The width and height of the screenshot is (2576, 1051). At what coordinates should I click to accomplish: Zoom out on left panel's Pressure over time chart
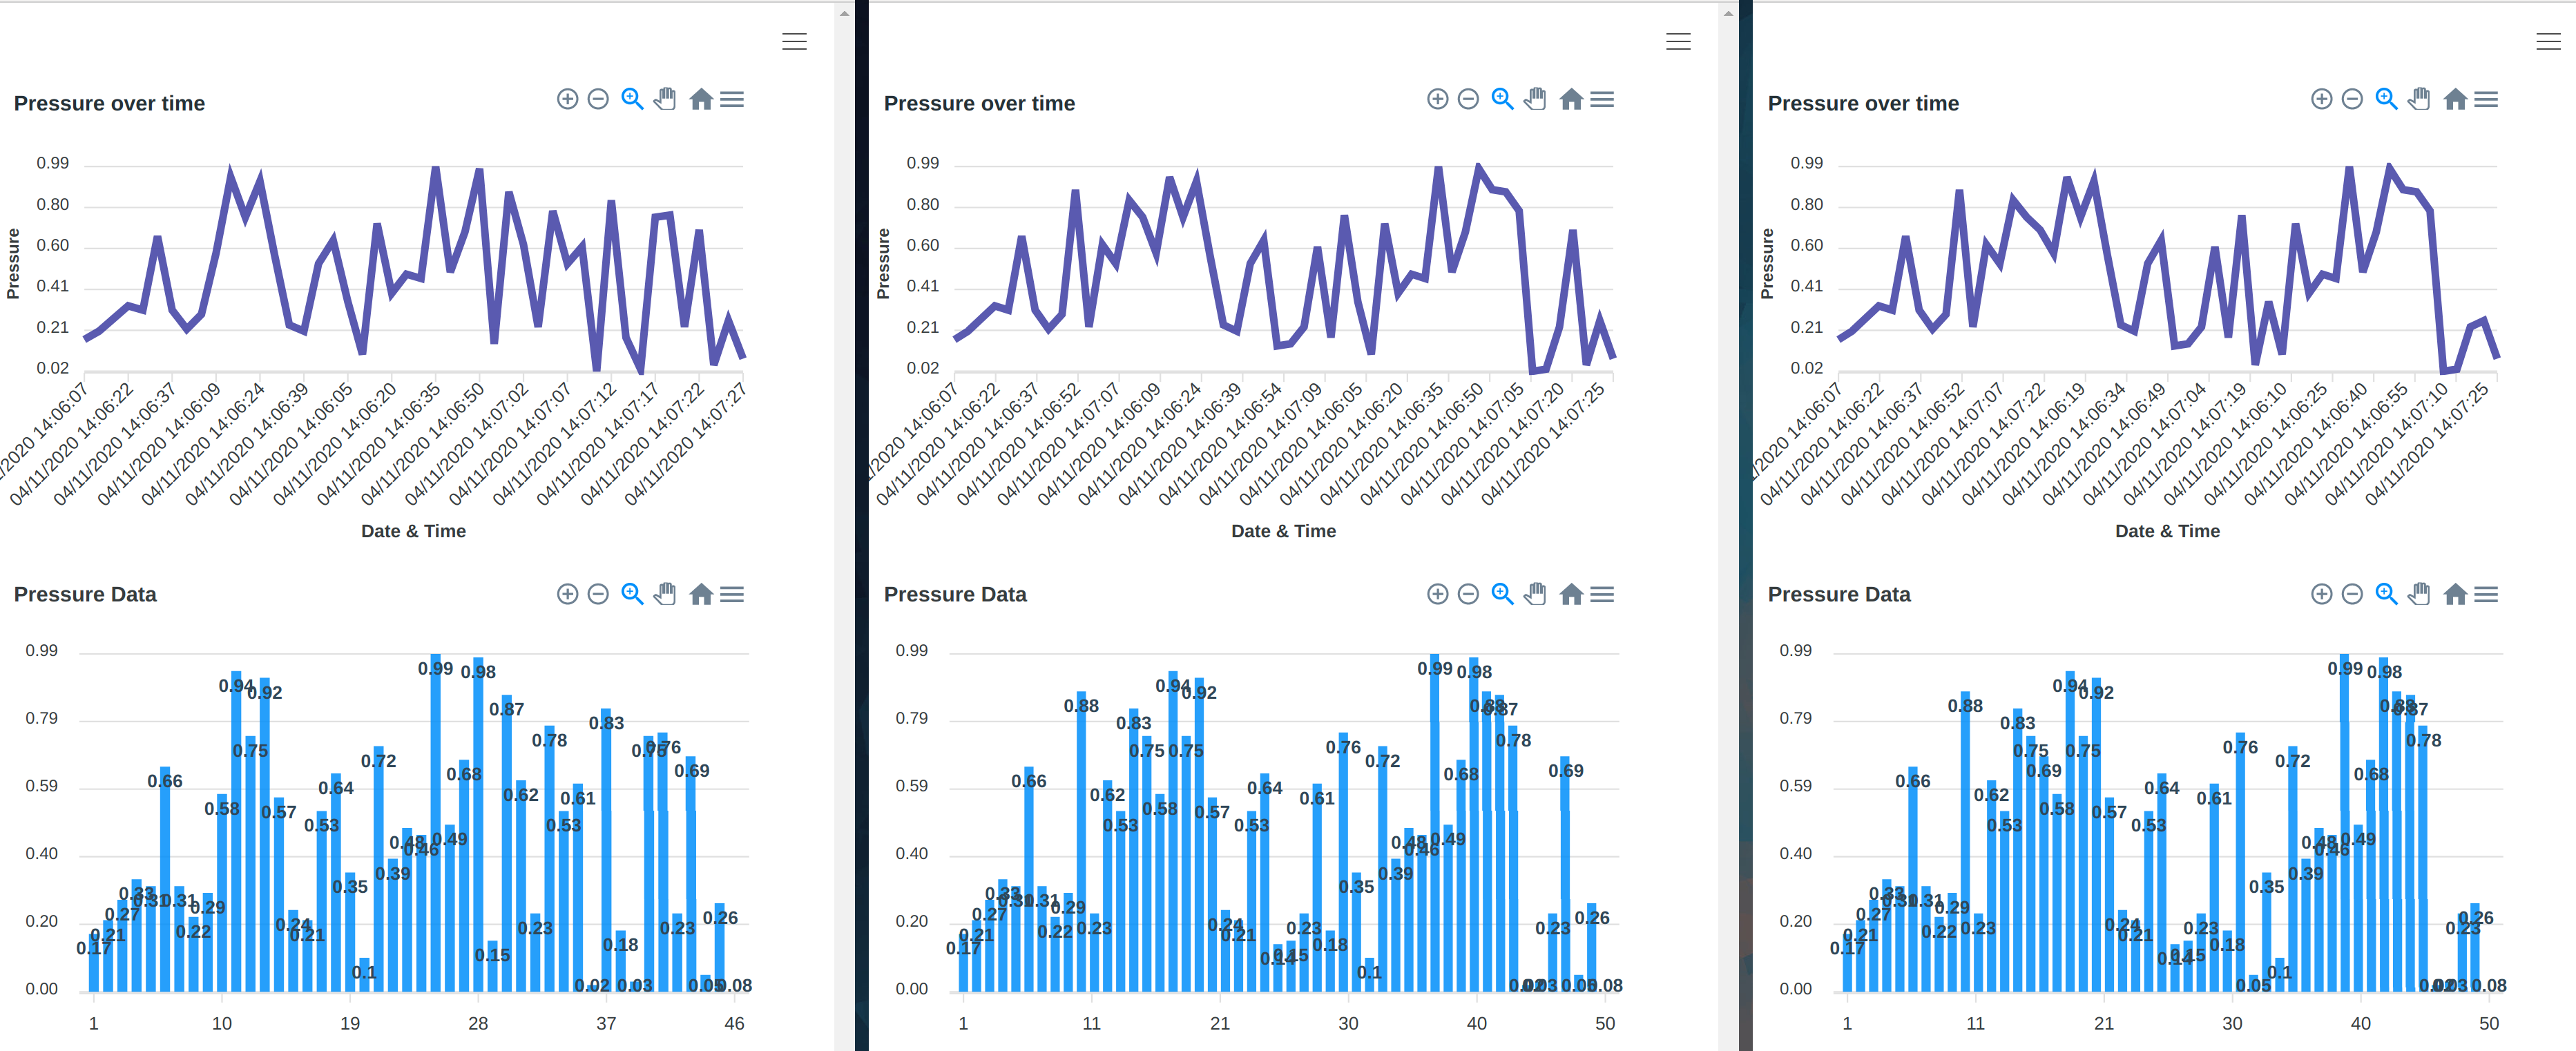click(598, 99)
